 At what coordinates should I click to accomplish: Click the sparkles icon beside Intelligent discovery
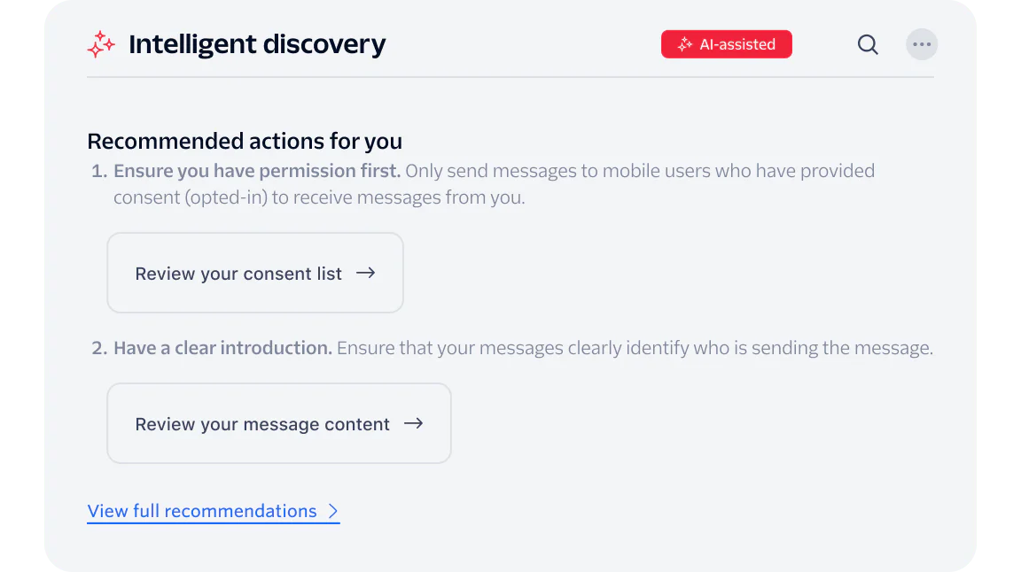point(101,44)
